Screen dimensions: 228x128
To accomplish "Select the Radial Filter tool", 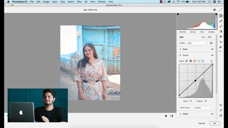I will [221, 37].
